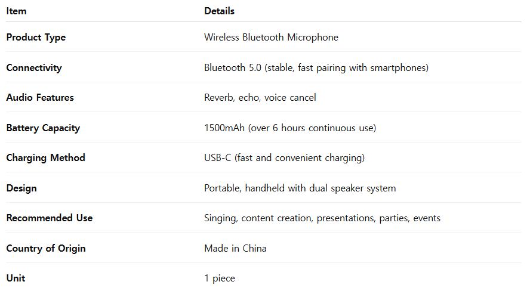The width and height of the screenshot is (530, 294).
Task: Click Wireless Bluetooth Microphone text
Action: [x=271, y=38]
